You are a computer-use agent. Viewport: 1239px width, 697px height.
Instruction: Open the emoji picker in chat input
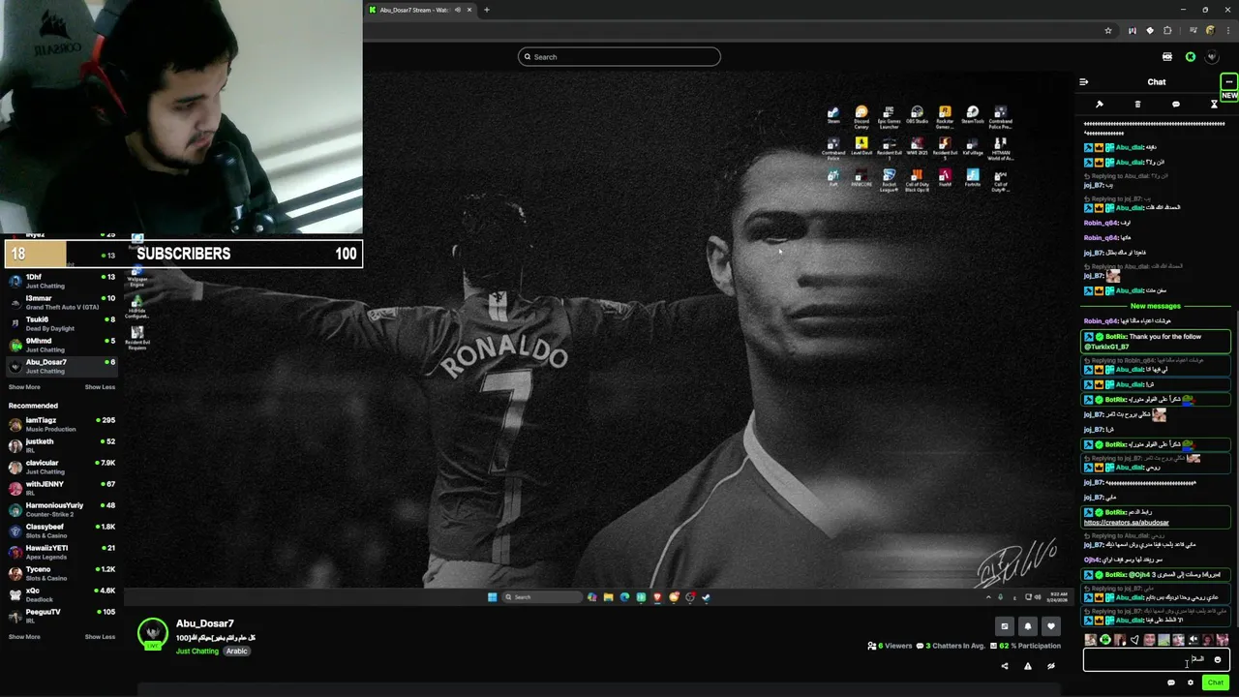(1218, 659)
